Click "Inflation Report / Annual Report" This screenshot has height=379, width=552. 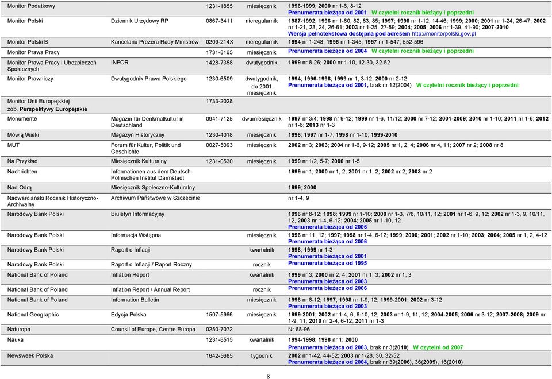(150, 289)
